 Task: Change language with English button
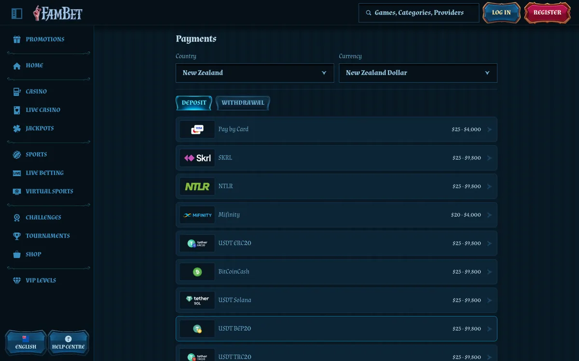click(x=26, y=342)
